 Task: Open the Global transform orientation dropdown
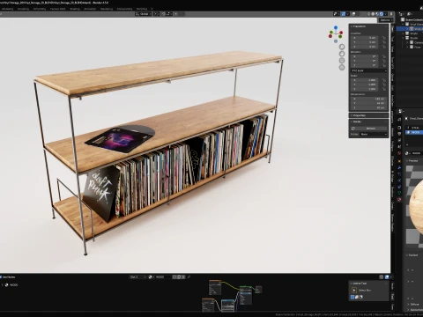(x=144, y=14)
